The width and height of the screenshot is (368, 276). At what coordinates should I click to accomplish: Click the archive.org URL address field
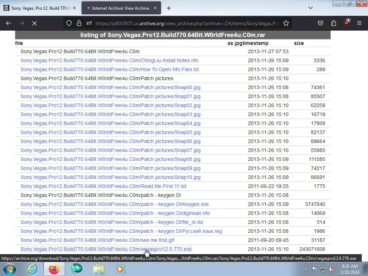coord(187,23)
